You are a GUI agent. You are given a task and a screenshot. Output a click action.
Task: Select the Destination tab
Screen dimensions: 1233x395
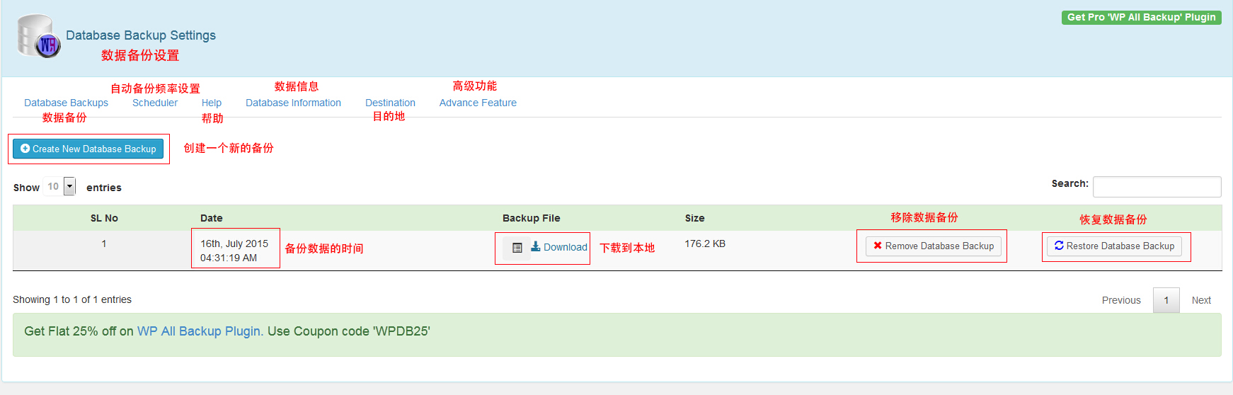pyautogui.click(x=390, y=103)
